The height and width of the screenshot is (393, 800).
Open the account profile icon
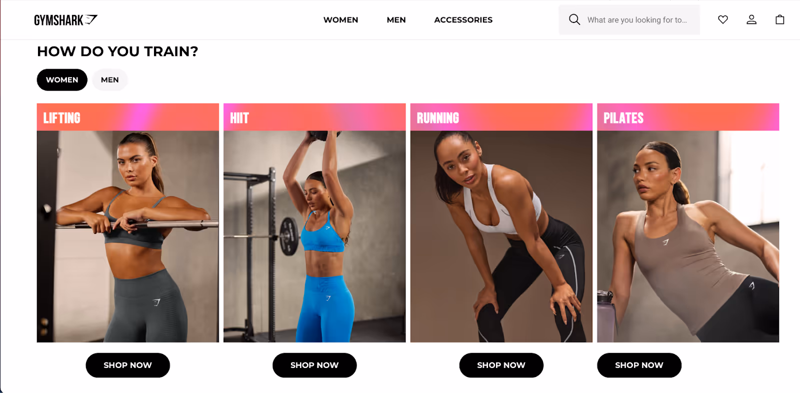(x=751, y=19)
